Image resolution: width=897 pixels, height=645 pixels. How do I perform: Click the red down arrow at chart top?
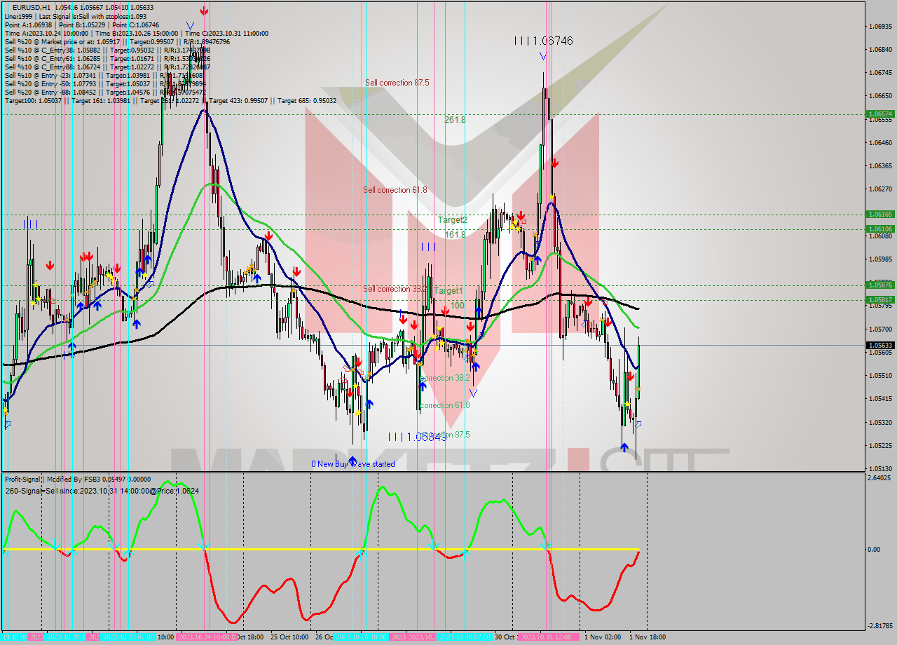pos(203,11)
